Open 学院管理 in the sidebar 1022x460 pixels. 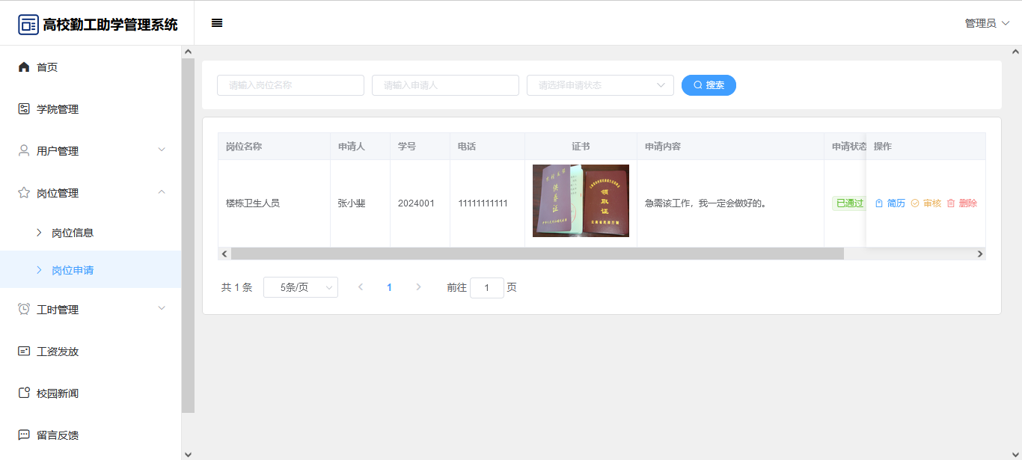point(58,109)
